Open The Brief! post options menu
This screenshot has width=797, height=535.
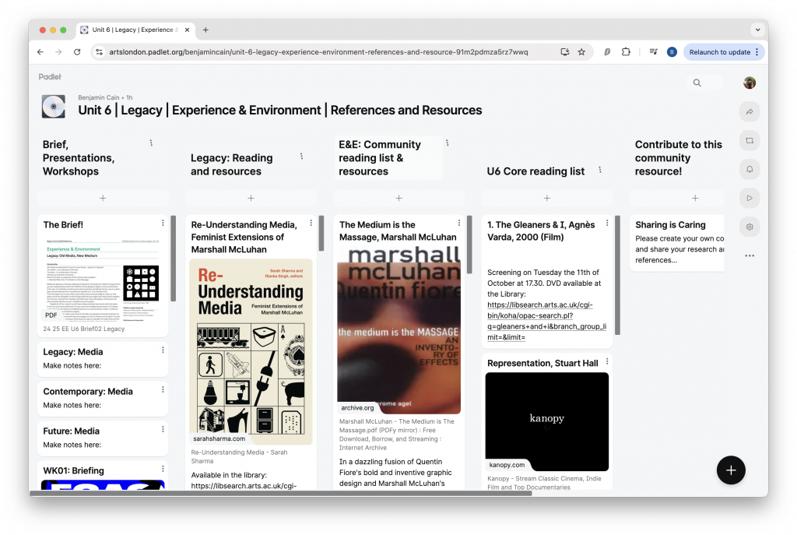pyautogui.click(x=163, y=223)
